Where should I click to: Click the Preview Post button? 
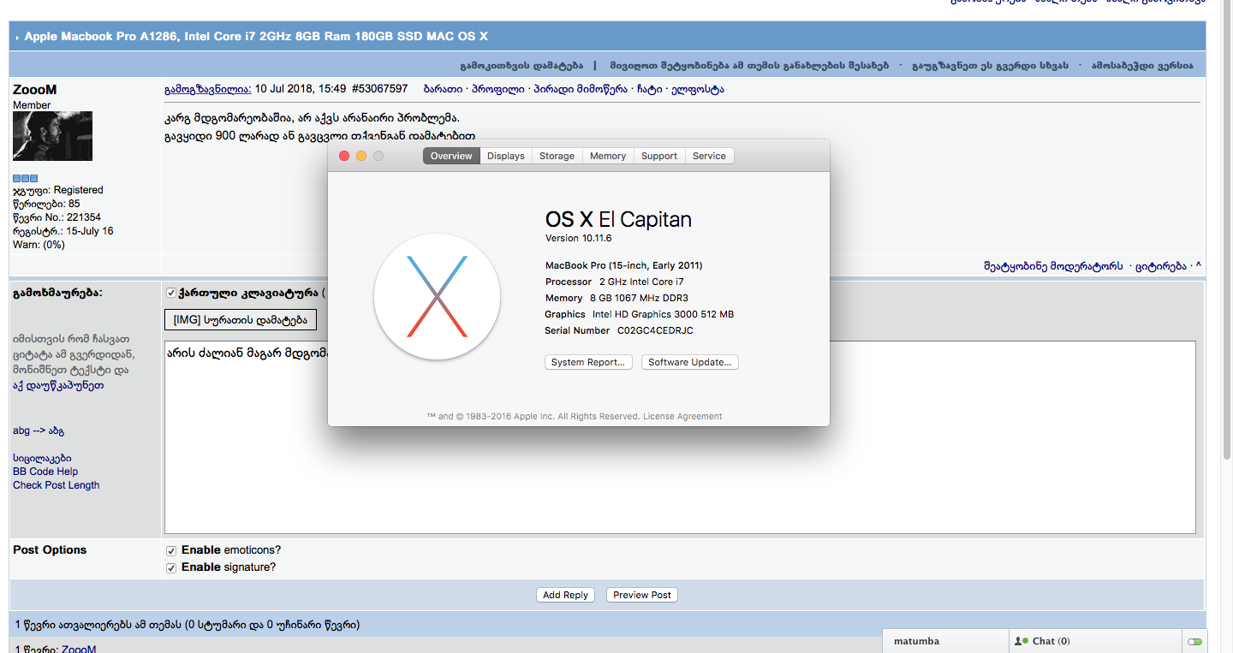click(x=642, y=595)
